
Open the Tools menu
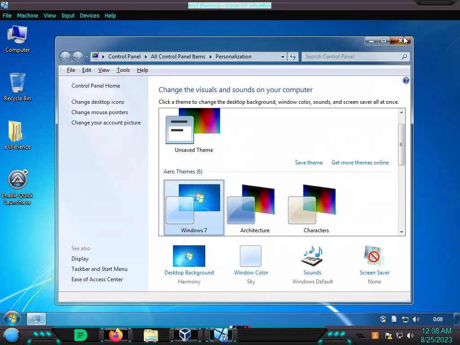pos(123,70)
